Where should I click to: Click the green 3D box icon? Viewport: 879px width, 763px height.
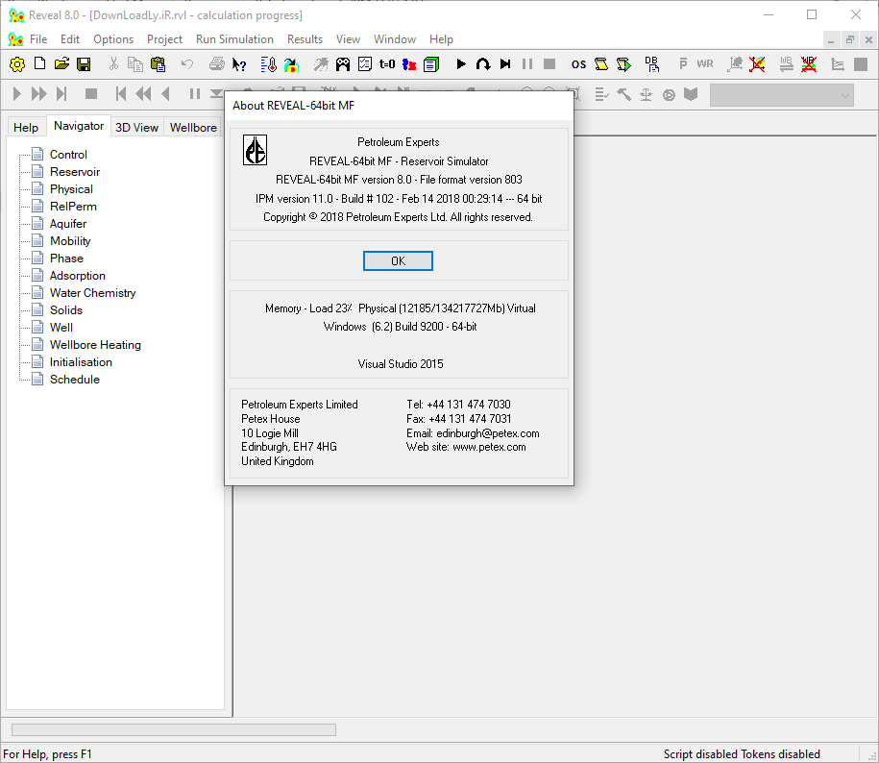tap(431, 64)
